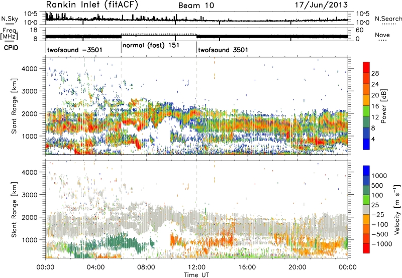Click the "Power [dB]" colorbar title
402x278 pixels.
point(383,106)
